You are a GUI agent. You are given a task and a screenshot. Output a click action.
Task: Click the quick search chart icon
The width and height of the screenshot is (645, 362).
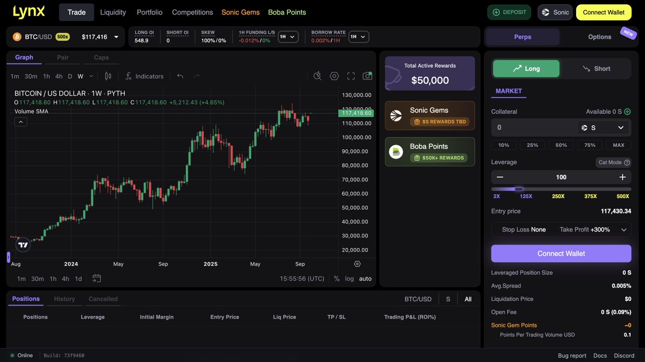tap(317, 76)
